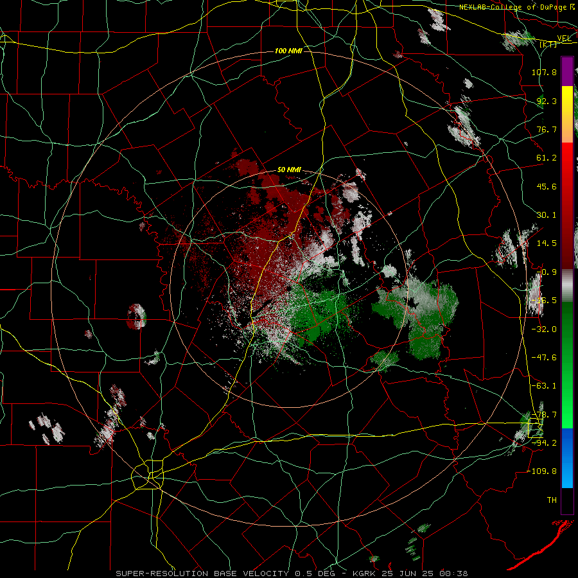Click the 45.6 scale value
The image size is (578, 578).
pyautogui.click(x=547, y=186)
